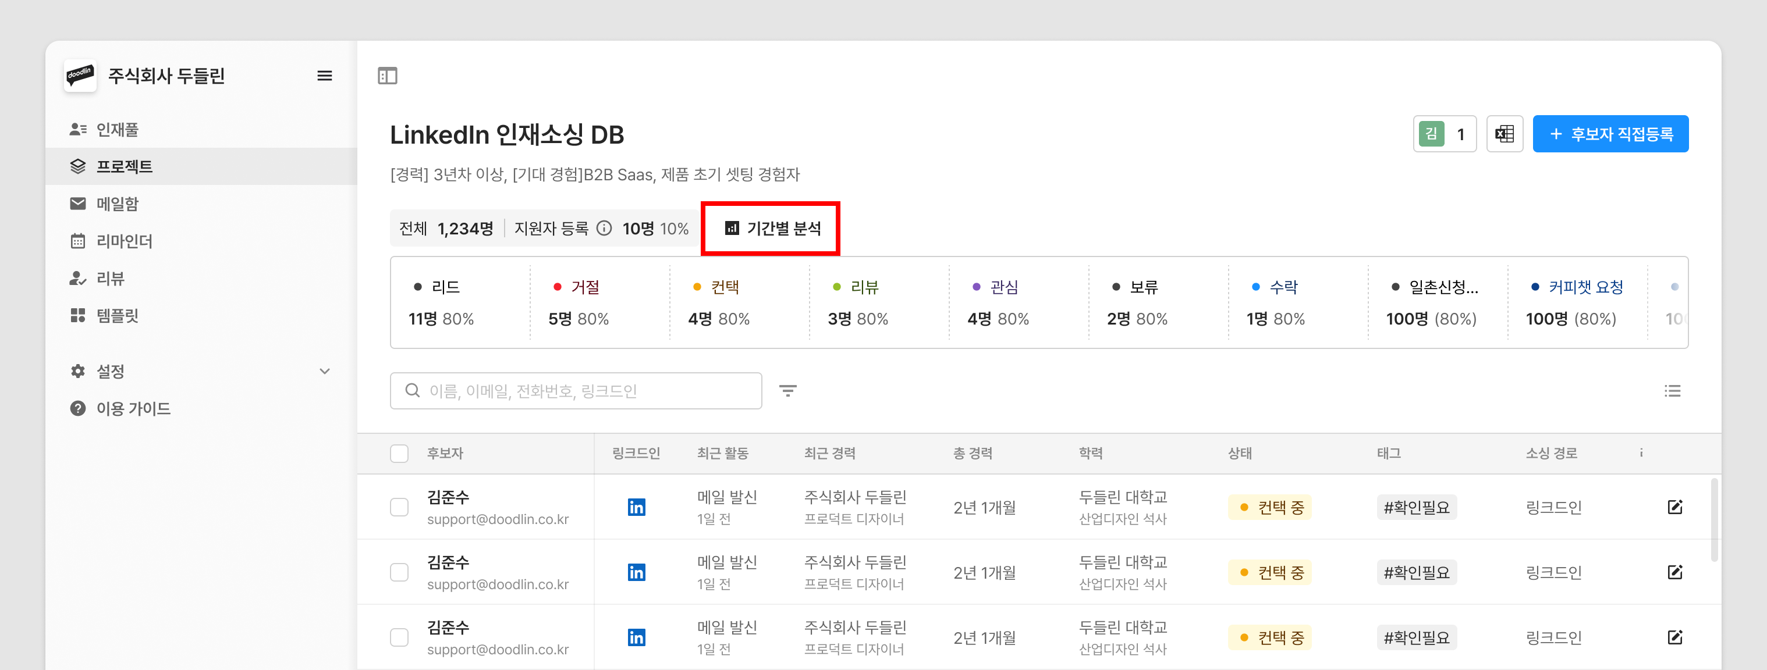
Task: Click the #확인필요 tag in second row
Action: click(x=1417, y=573)
